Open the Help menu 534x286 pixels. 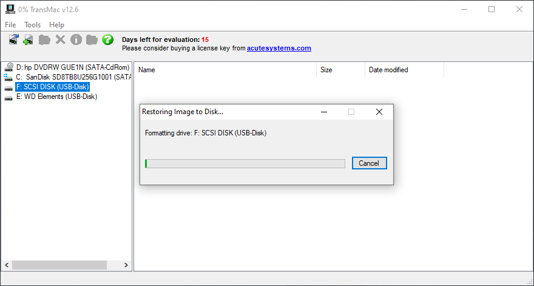pyautogui.click(x=56, y=25)
